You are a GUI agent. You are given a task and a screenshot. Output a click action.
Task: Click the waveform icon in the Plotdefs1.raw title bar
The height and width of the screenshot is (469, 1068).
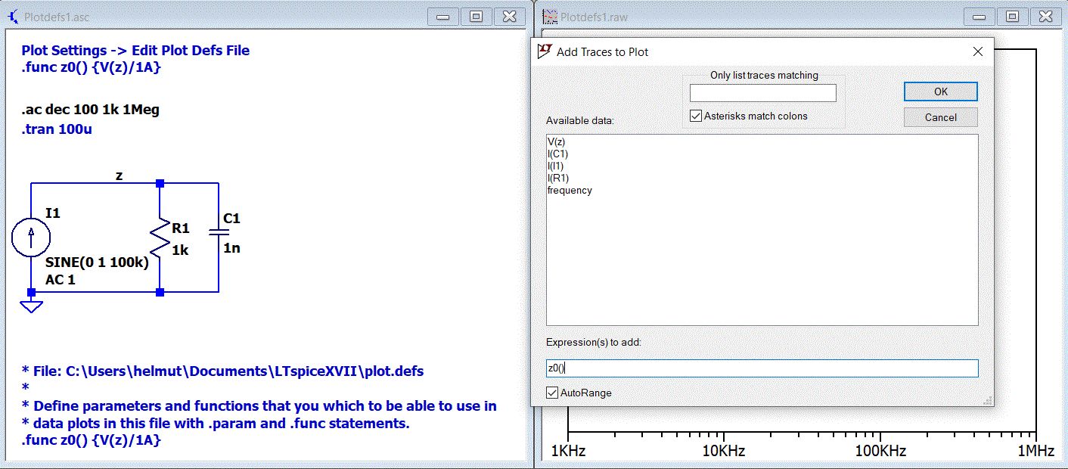550,16
